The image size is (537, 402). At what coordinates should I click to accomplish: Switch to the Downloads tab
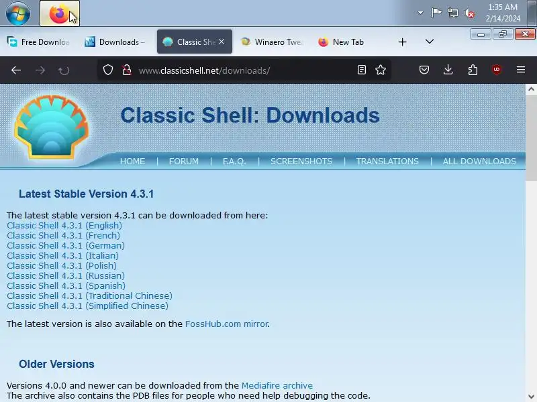[115, 42]
